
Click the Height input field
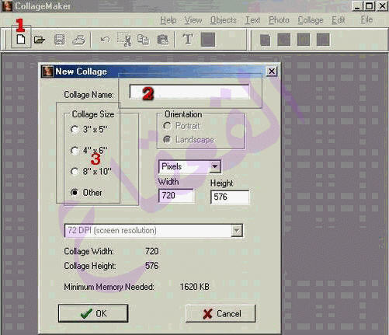(230, 197)
